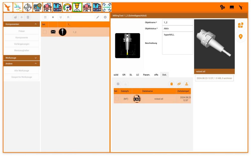
Task: Open the Gantt chart planning module
Action: tap(18, 7)
